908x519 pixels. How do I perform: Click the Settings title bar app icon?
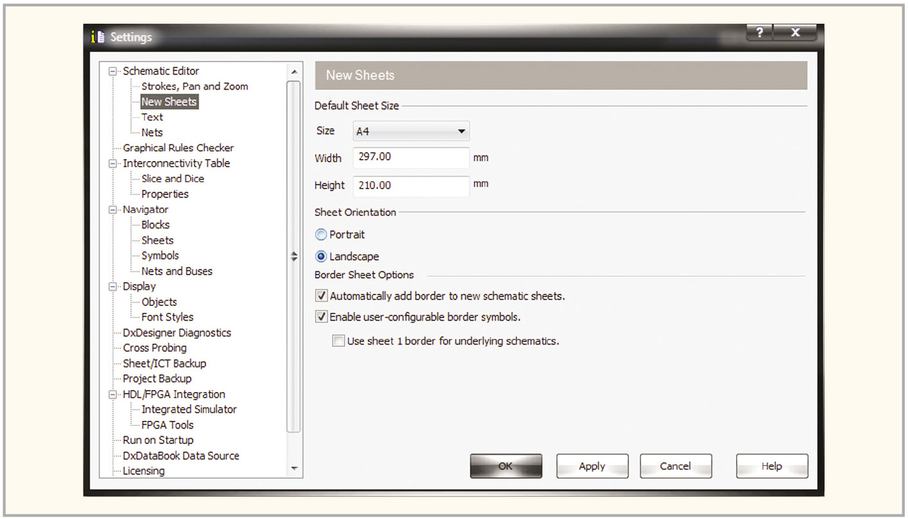click(x=98, y=37)
